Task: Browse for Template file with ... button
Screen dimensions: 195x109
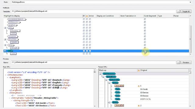Action: (178, 12)
